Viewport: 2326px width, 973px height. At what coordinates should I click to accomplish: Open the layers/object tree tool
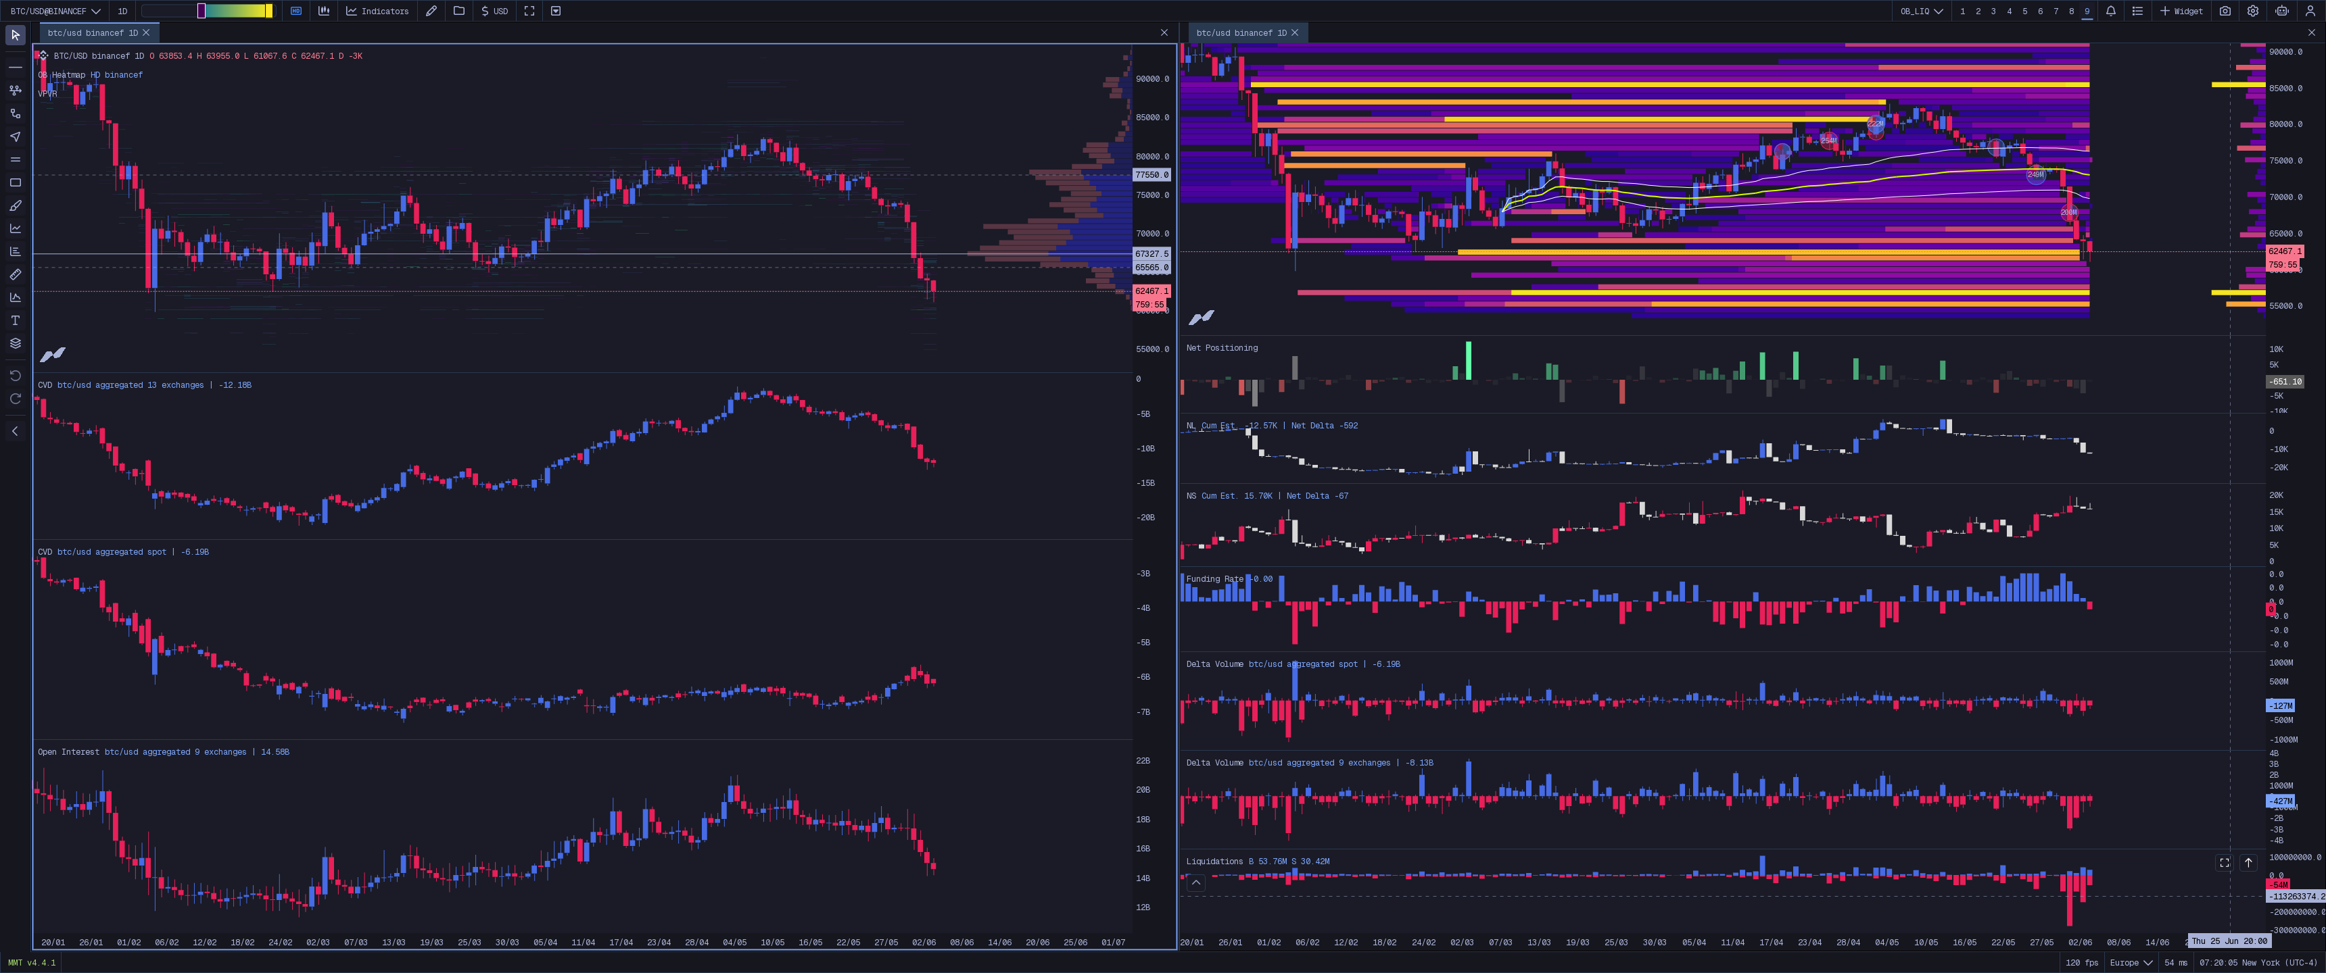coord(16,343)
